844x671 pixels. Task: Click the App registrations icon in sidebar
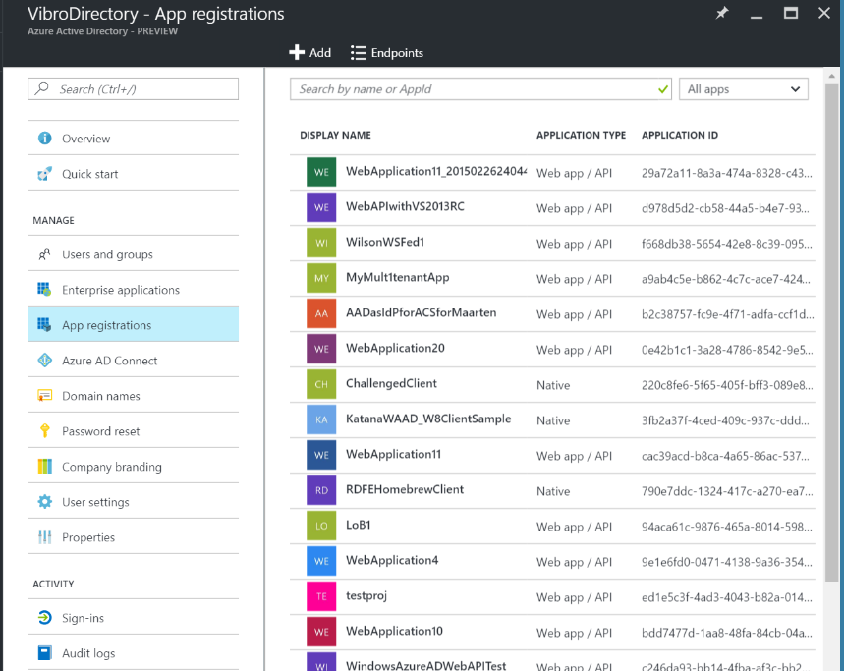[44, 325]
